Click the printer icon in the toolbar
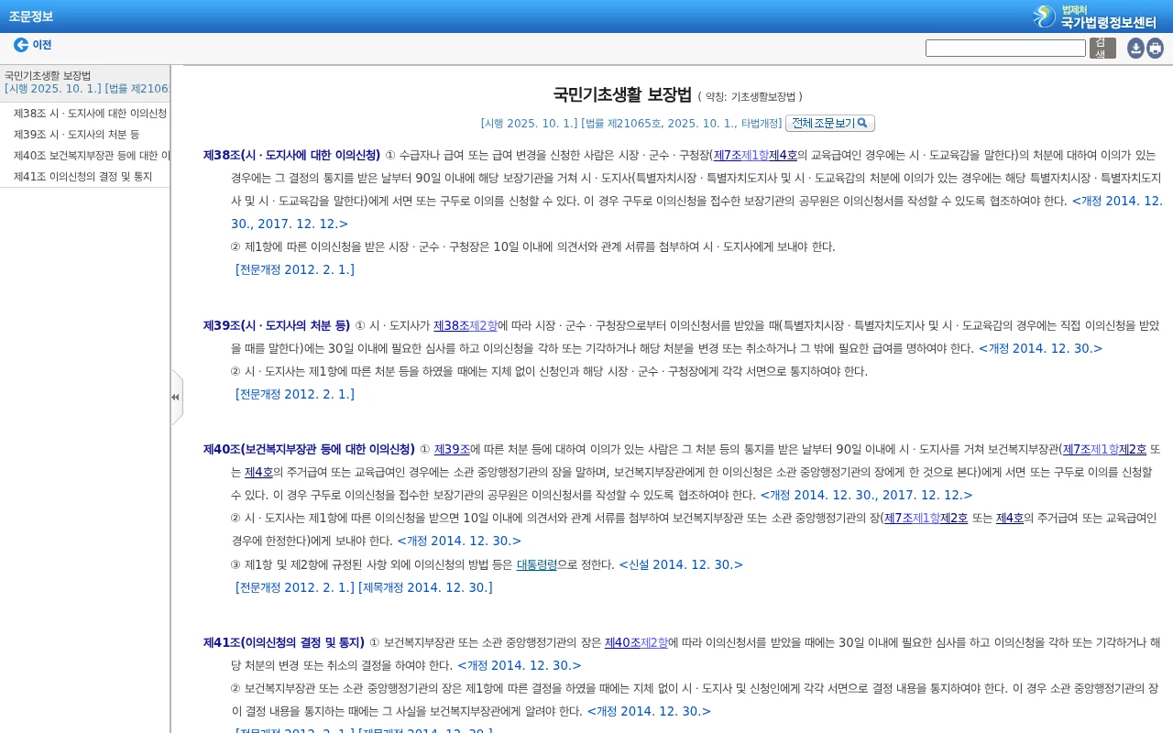The height and width of the screenshot is (733, 1173). [1155, 49]
